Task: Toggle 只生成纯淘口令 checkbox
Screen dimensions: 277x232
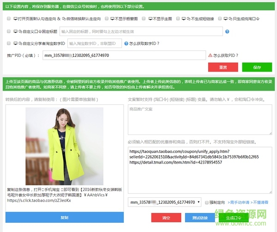Action: tap(220, 18)
